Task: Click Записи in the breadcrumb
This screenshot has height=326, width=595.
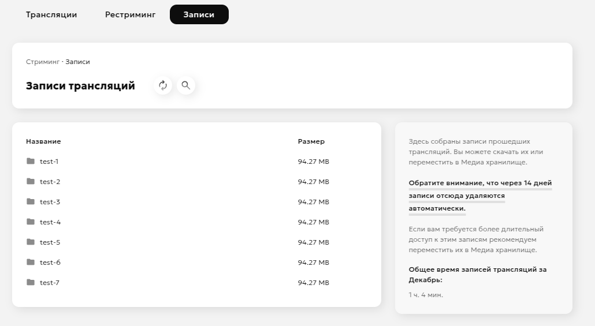Action: 77,62
